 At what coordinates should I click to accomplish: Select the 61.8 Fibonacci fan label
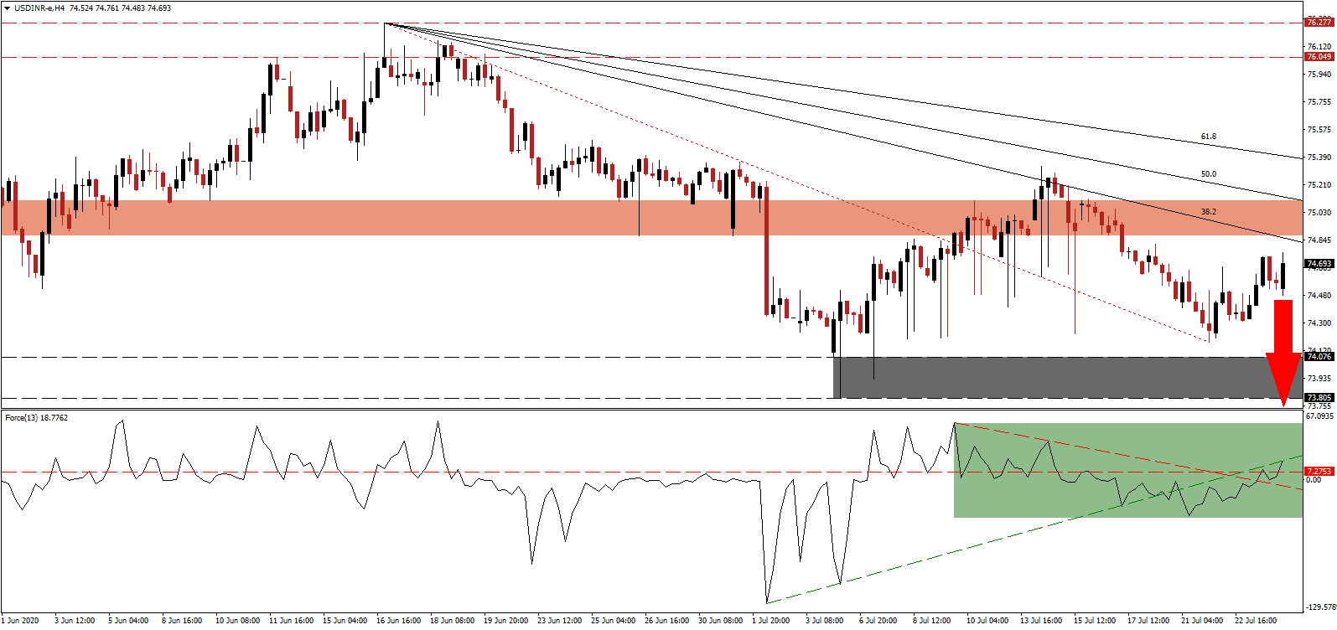click(x=1208, y=137)
